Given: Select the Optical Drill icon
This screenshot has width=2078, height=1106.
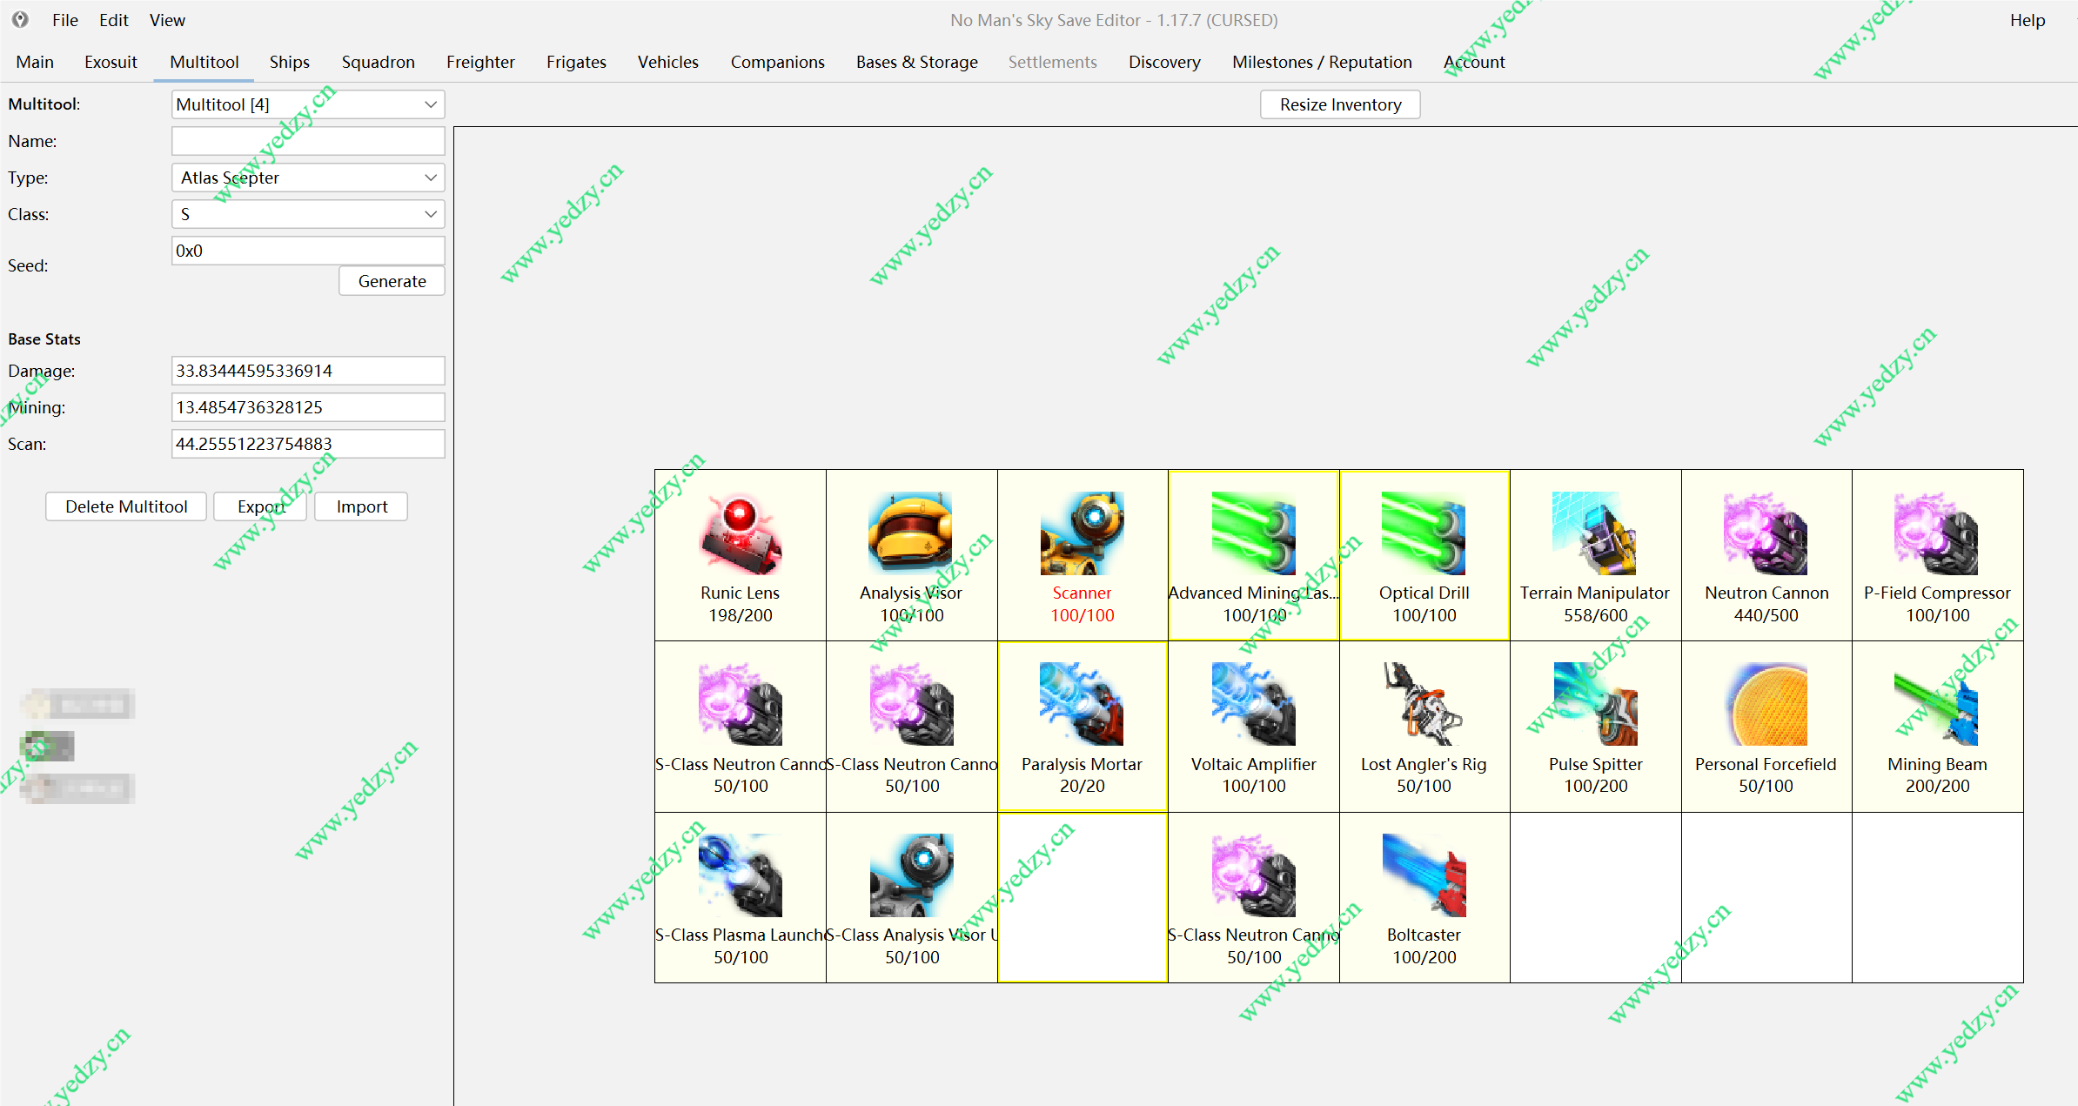Looking at the screenshot, I should pos(1424,533).
